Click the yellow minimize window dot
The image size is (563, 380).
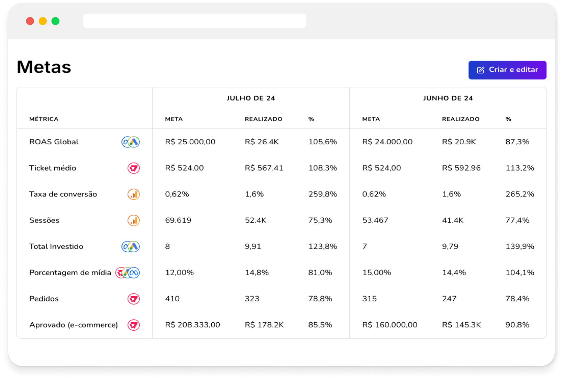[x=43, y=21]
